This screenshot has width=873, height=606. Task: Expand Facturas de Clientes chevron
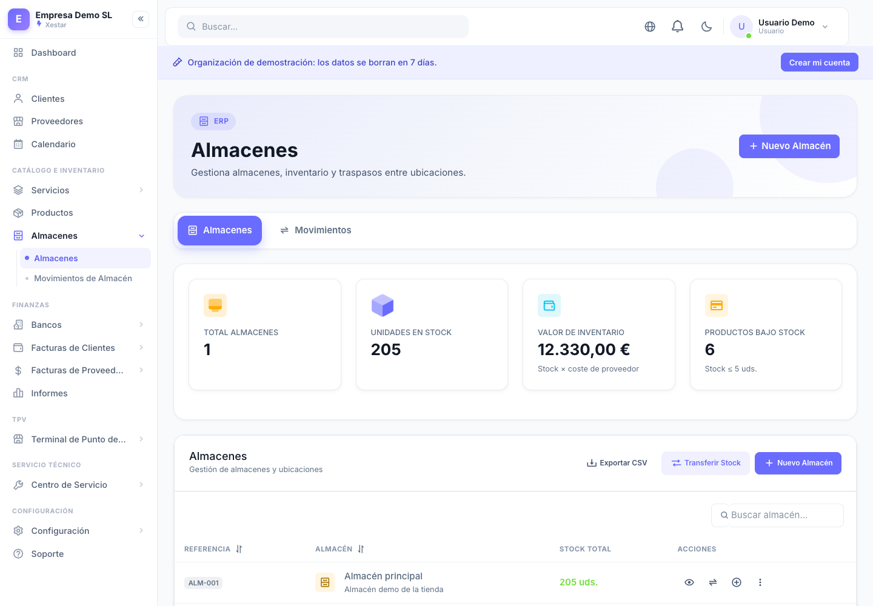[141, 348]
